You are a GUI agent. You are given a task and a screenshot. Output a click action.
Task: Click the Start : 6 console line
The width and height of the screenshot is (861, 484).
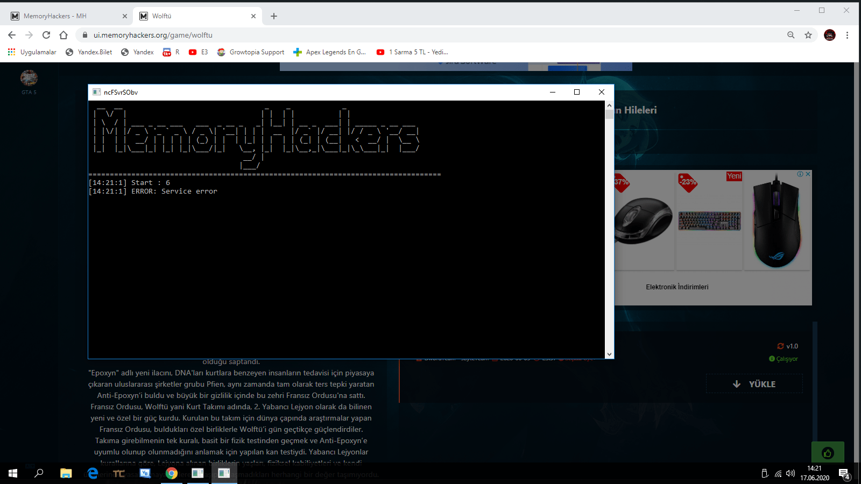129,183
